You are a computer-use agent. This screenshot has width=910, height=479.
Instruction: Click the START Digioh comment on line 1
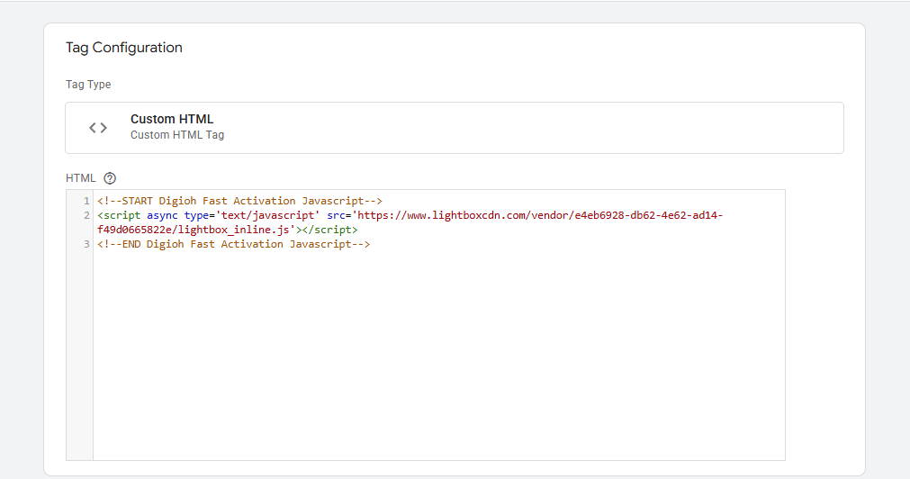tap(239, 201)
